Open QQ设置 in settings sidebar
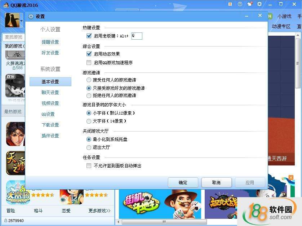 (48, 114)
